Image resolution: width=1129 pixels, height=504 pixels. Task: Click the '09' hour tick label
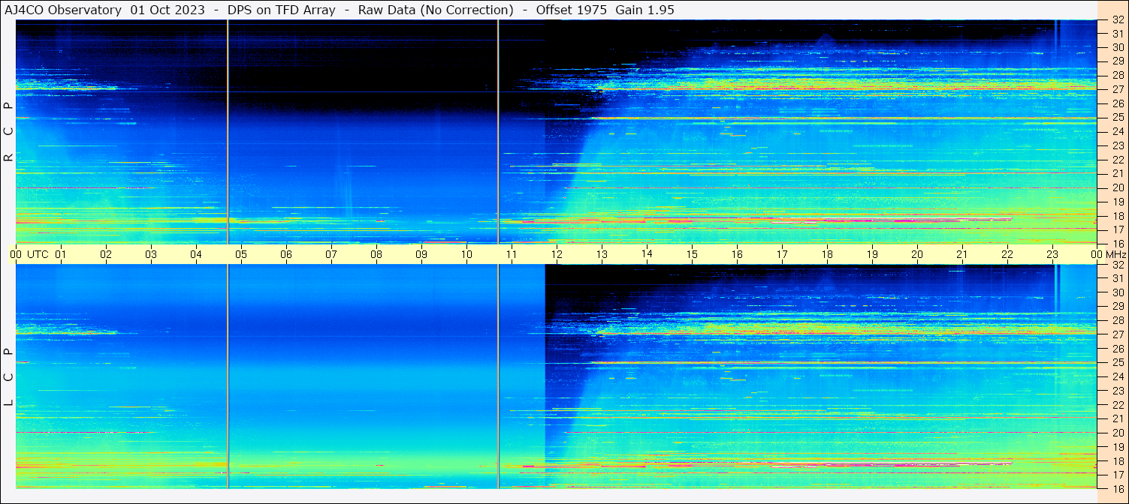[x=421, y=254]
